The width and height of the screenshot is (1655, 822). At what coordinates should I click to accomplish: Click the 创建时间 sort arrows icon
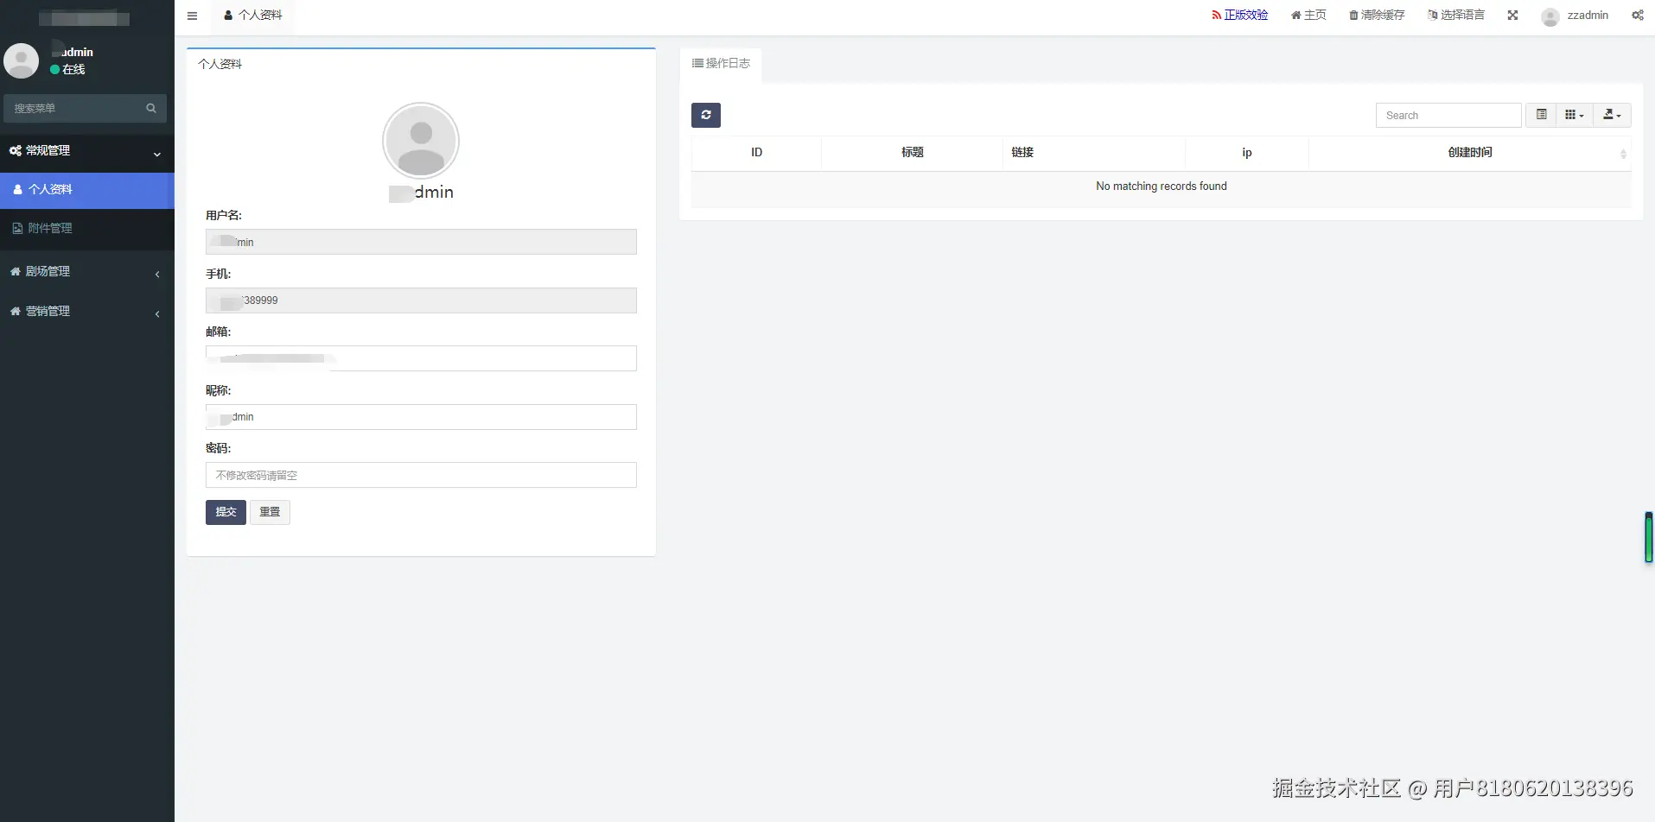(x=1623, y=154)
